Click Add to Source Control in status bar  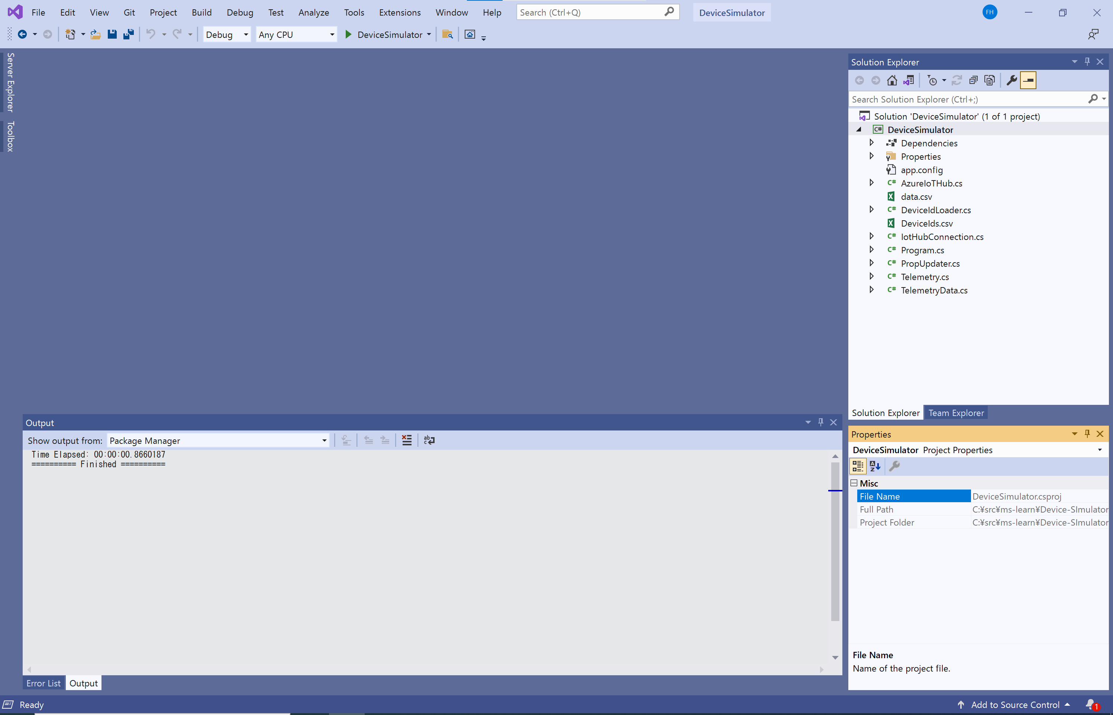click(x=1015, y=705)
